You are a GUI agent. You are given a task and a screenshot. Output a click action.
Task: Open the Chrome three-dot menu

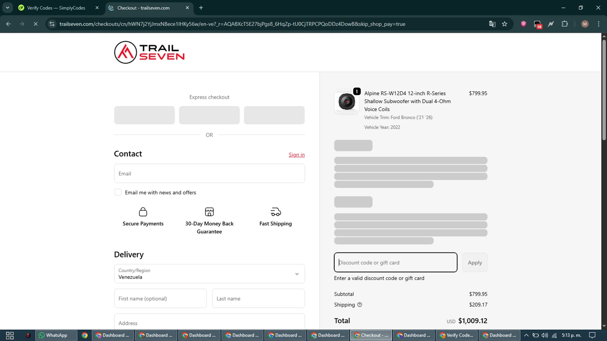(x=599, y=24)
